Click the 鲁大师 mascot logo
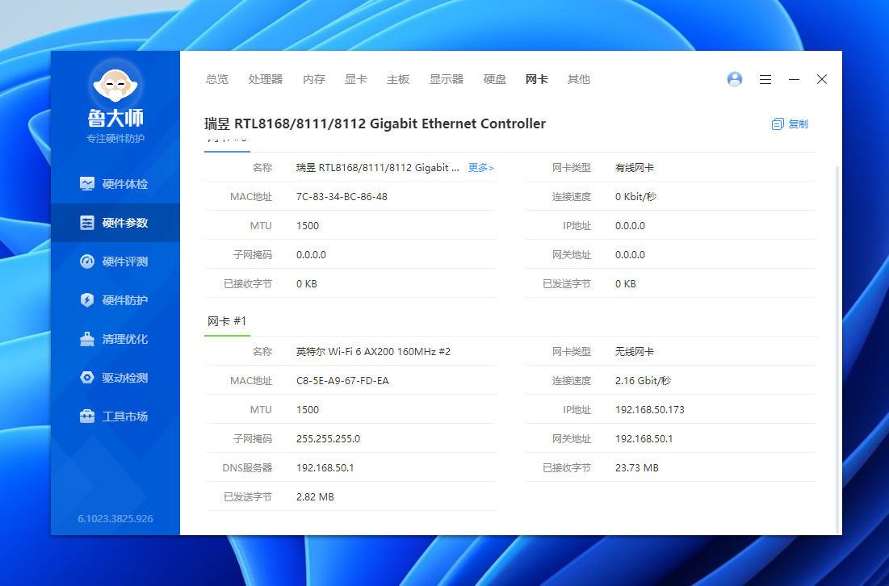The height and width of the screenshot is (586, 889). (x=115, y=86)
